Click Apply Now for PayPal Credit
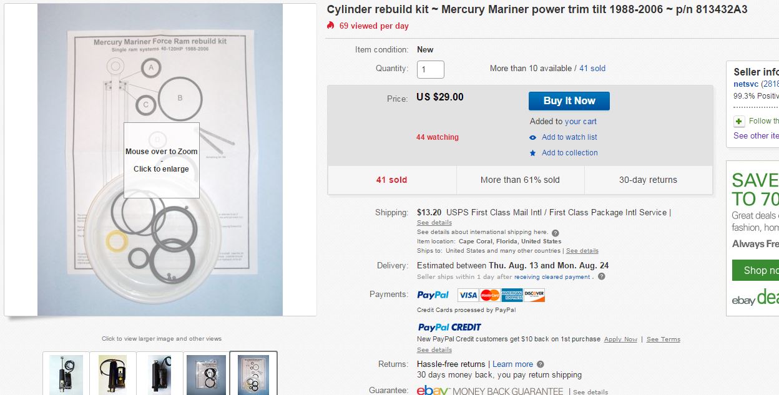The height and width of the screenshot is (395, 779). coord(620,339)
